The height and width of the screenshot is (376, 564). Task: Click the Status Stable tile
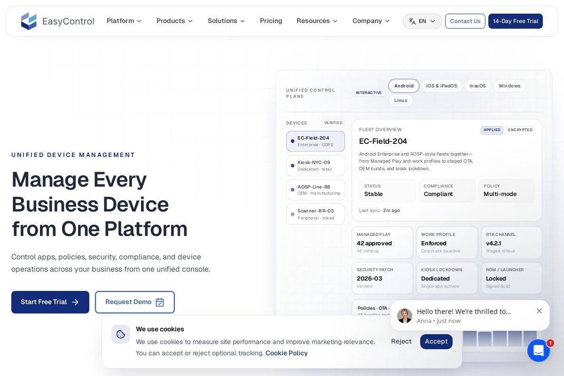[x=387, y=191]
